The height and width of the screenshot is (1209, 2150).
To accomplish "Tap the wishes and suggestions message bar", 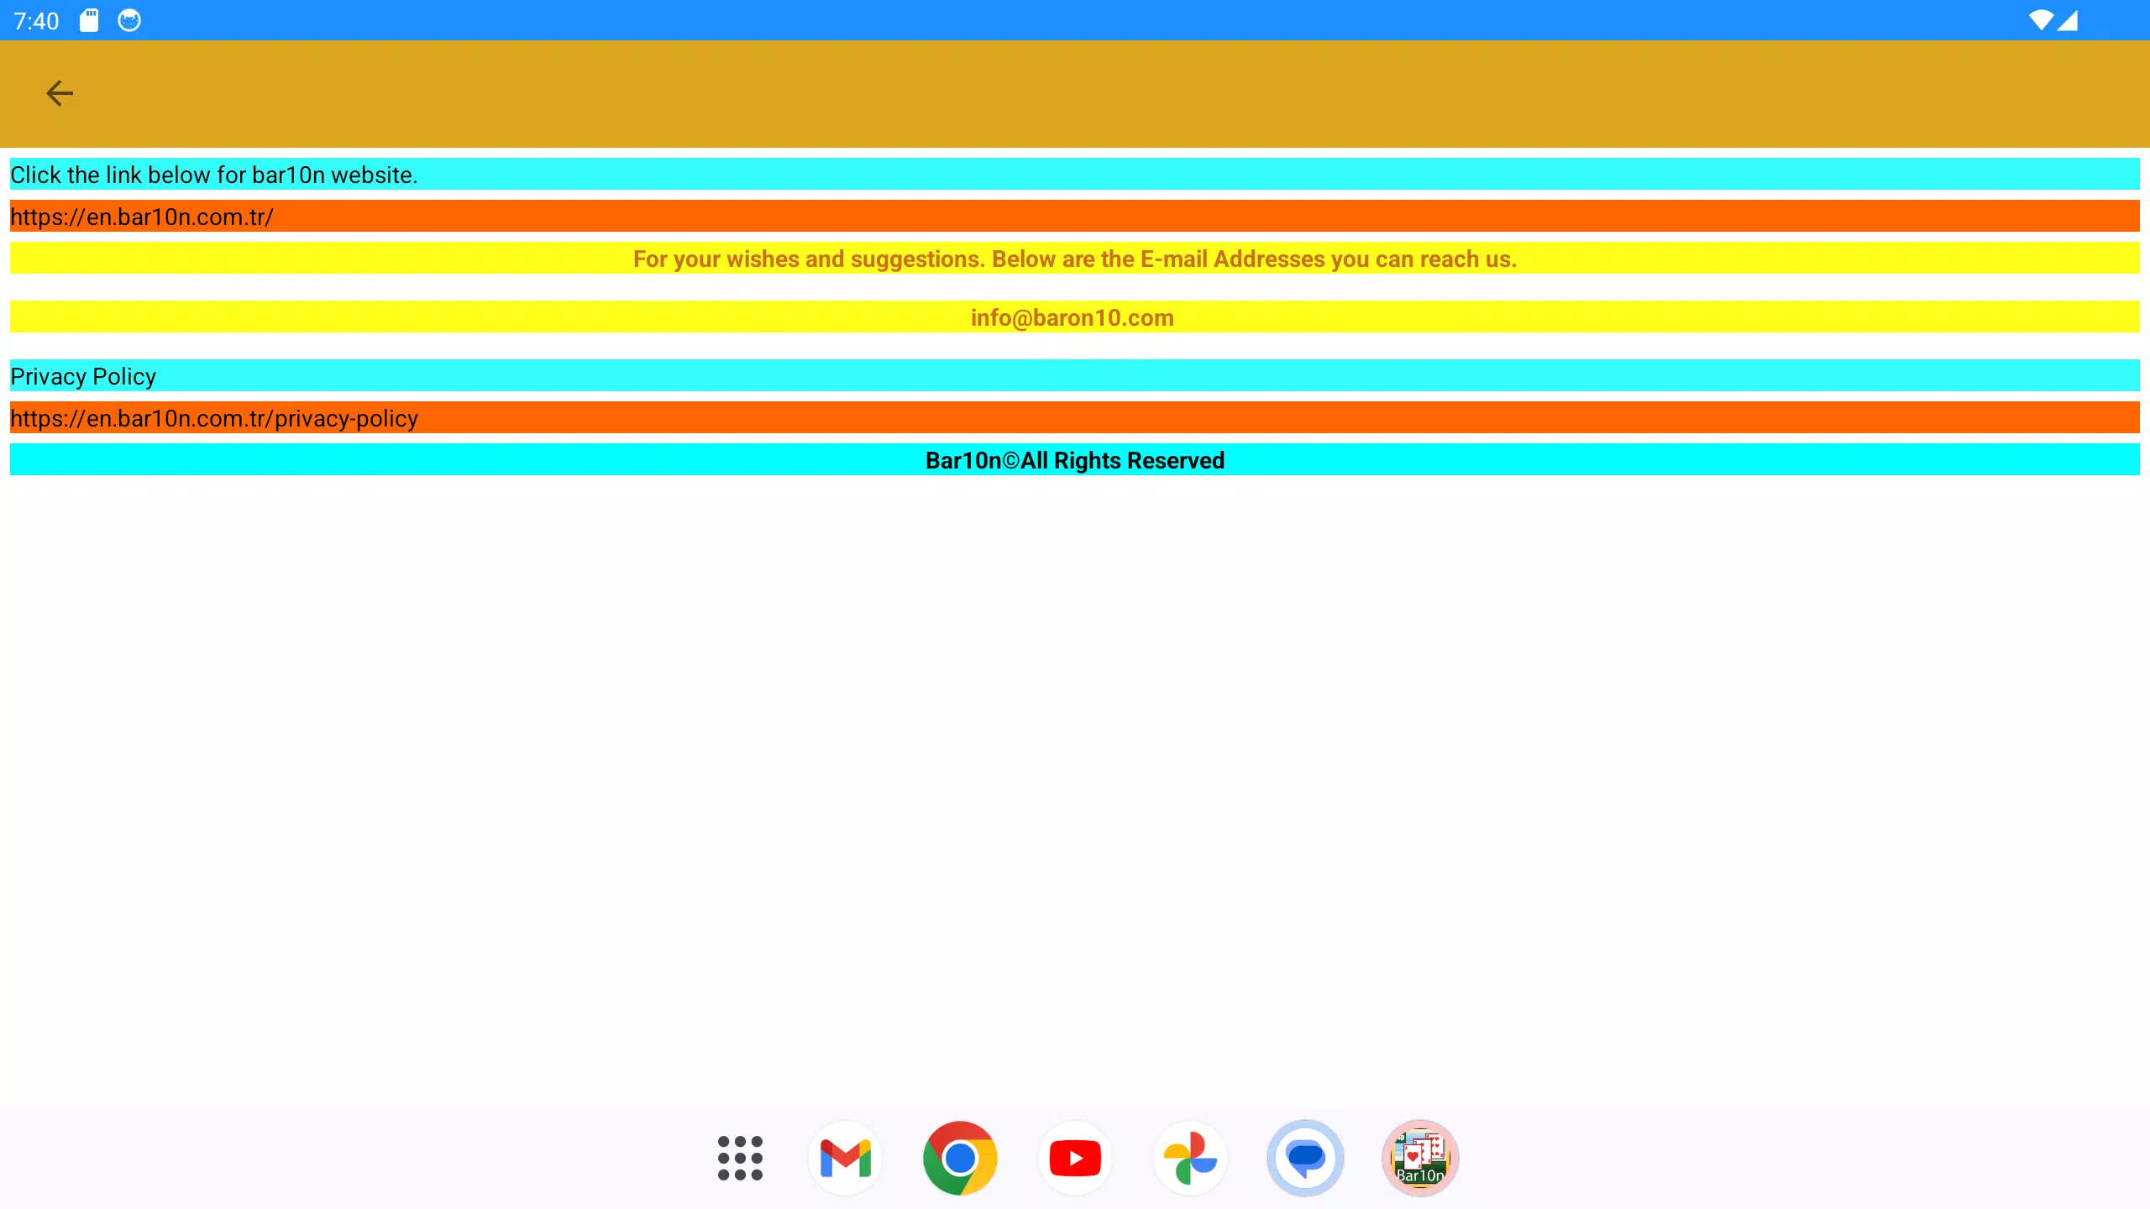I will (1075, 259).
